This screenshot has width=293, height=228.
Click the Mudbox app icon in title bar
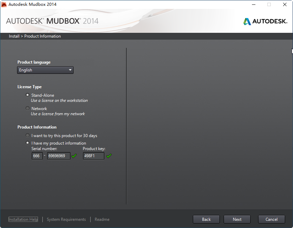pyautogui.click(x=4, y=4)
